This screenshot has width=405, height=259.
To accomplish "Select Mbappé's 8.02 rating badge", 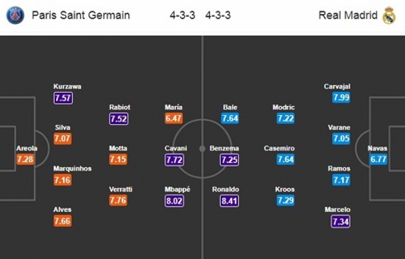I will coord(175,200).
